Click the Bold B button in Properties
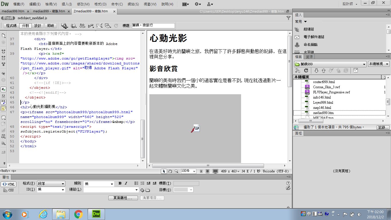This screenshot has width=391, height=220. click(x=120, y=183)
